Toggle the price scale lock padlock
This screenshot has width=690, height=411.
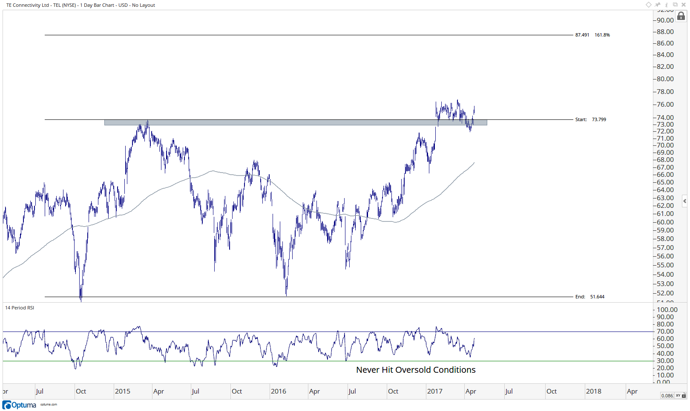681,16
